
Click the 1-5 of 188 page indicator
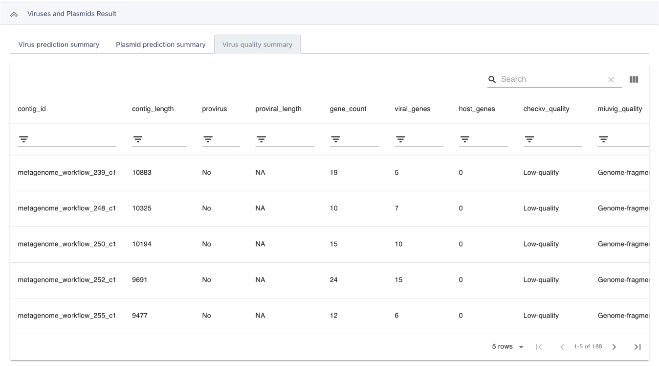[x=588, y=346]
